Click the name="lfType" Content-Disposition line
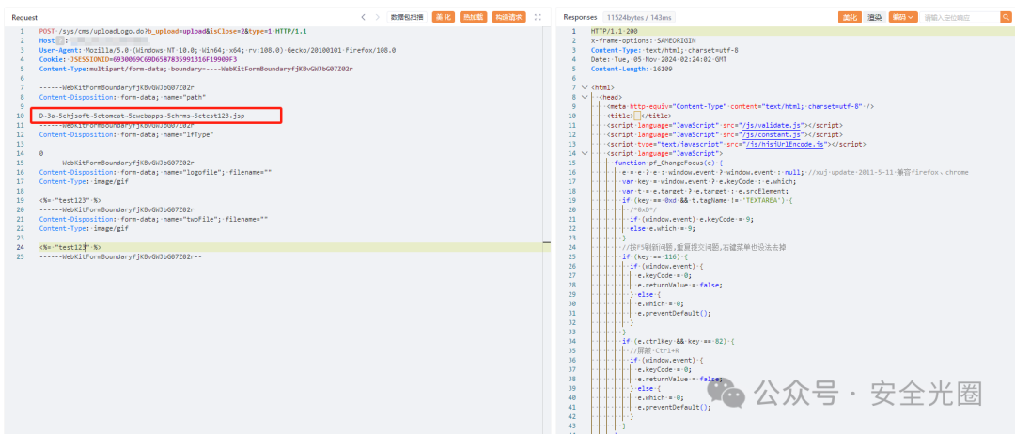Screen dimensions: 1015x434 point(126,134)
